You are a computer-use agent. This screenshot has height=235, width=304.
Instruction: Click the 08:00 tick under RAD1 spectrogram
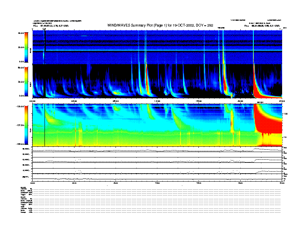[116, 101]
